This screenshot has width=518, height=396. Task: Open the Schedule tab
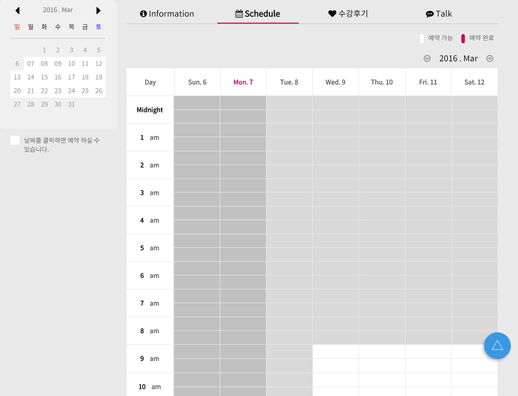258,14
